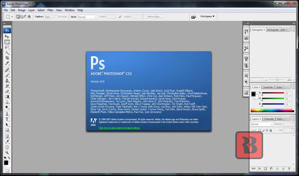Select the Notes tool
The height and width of the screenshot is (176, 299).
click(7, 137)
